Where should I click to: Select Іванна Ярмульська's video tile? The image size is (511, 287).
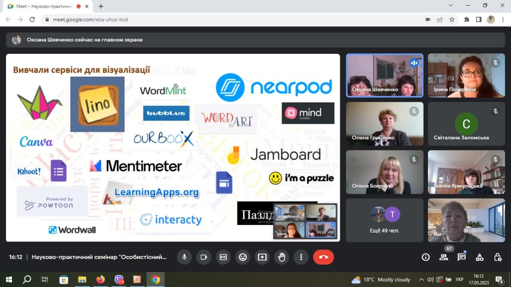pyautogui.click(x=466, y=172)
